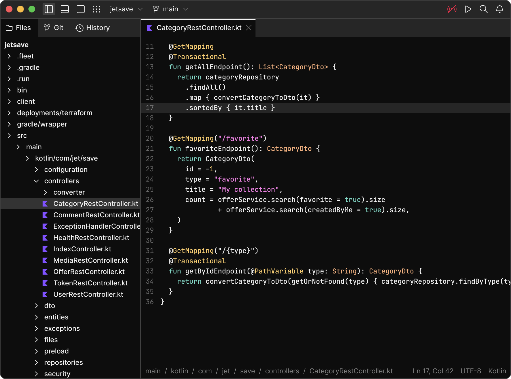Open the notifications bell

499,9
